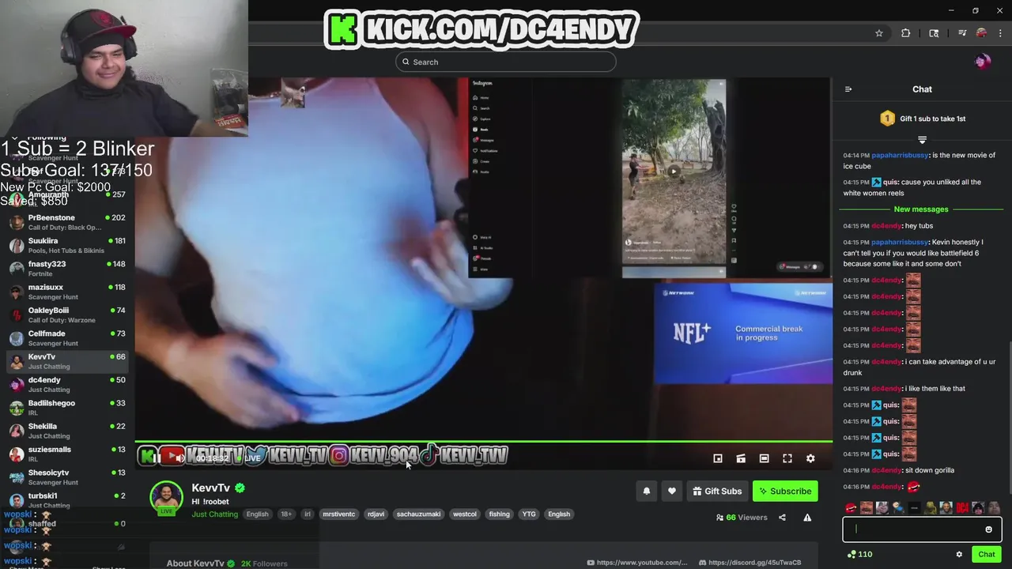Click the Gift Subs button
Screen dimensions: 1012x569
[717, 491]
